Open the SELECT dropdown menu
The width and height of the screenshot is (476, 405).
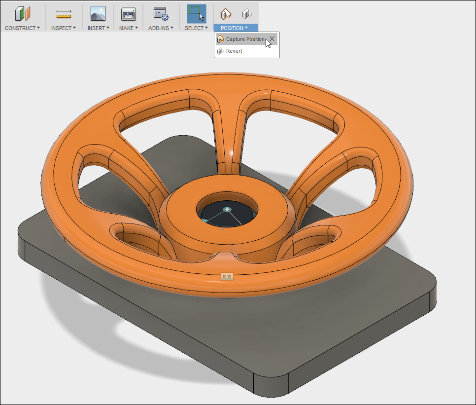pyautogui.click(x=196, y=28)
